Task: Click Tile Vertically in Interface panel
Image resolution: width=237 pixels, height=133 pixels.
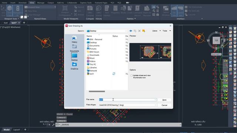Action: (192, 11)
